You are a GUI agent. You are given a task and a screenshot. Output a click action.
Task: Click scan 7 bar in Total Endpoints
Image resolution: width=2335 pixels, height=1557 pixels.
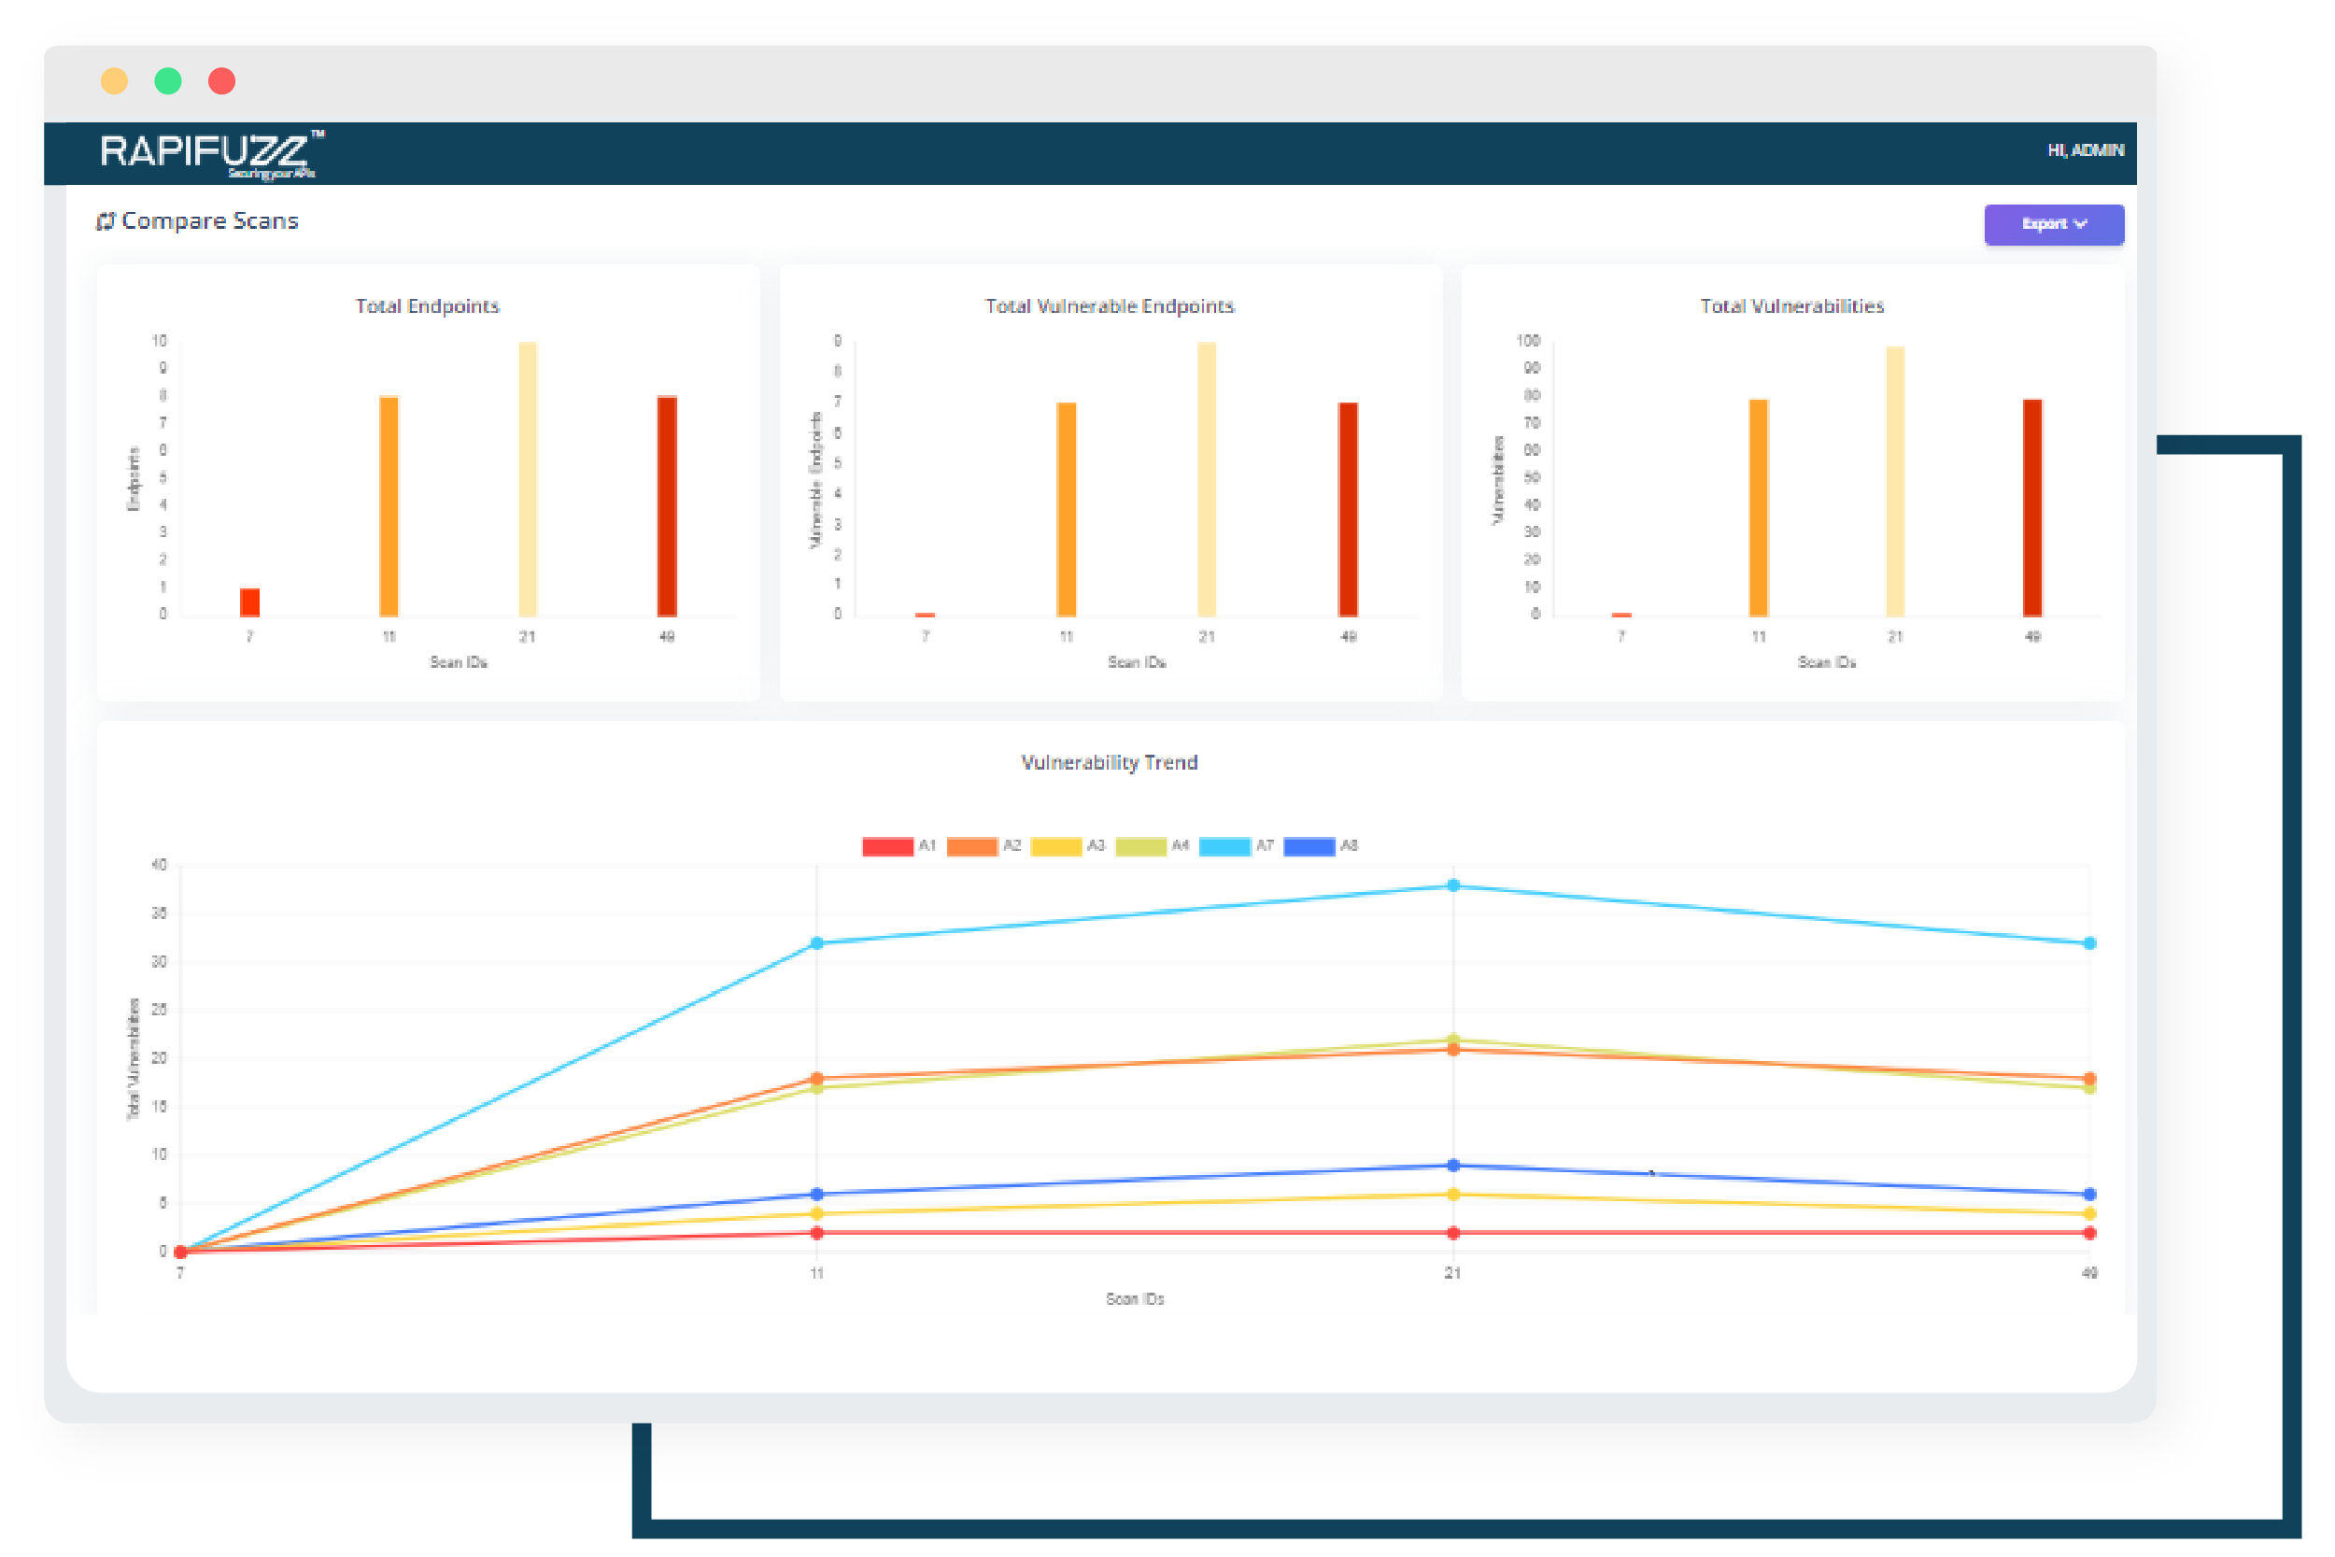(x=250, y=602)
